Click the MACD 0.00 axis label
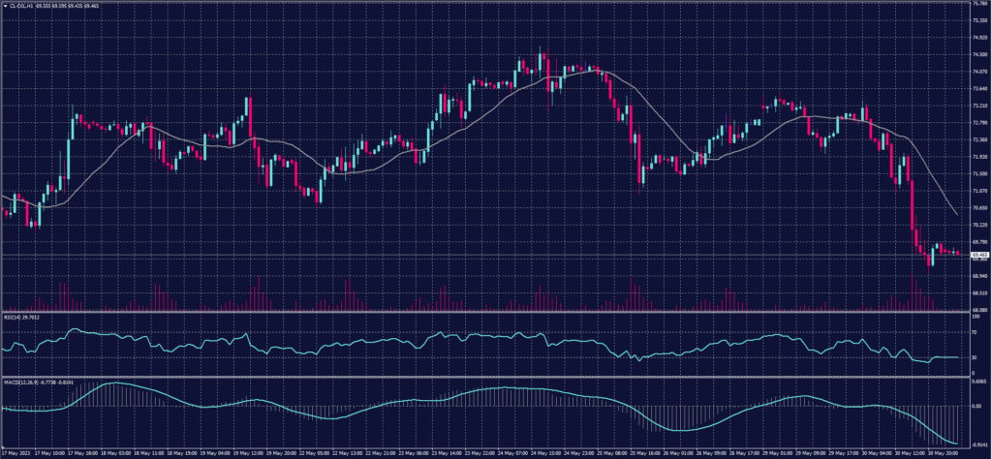 click(x=975, y=407)
